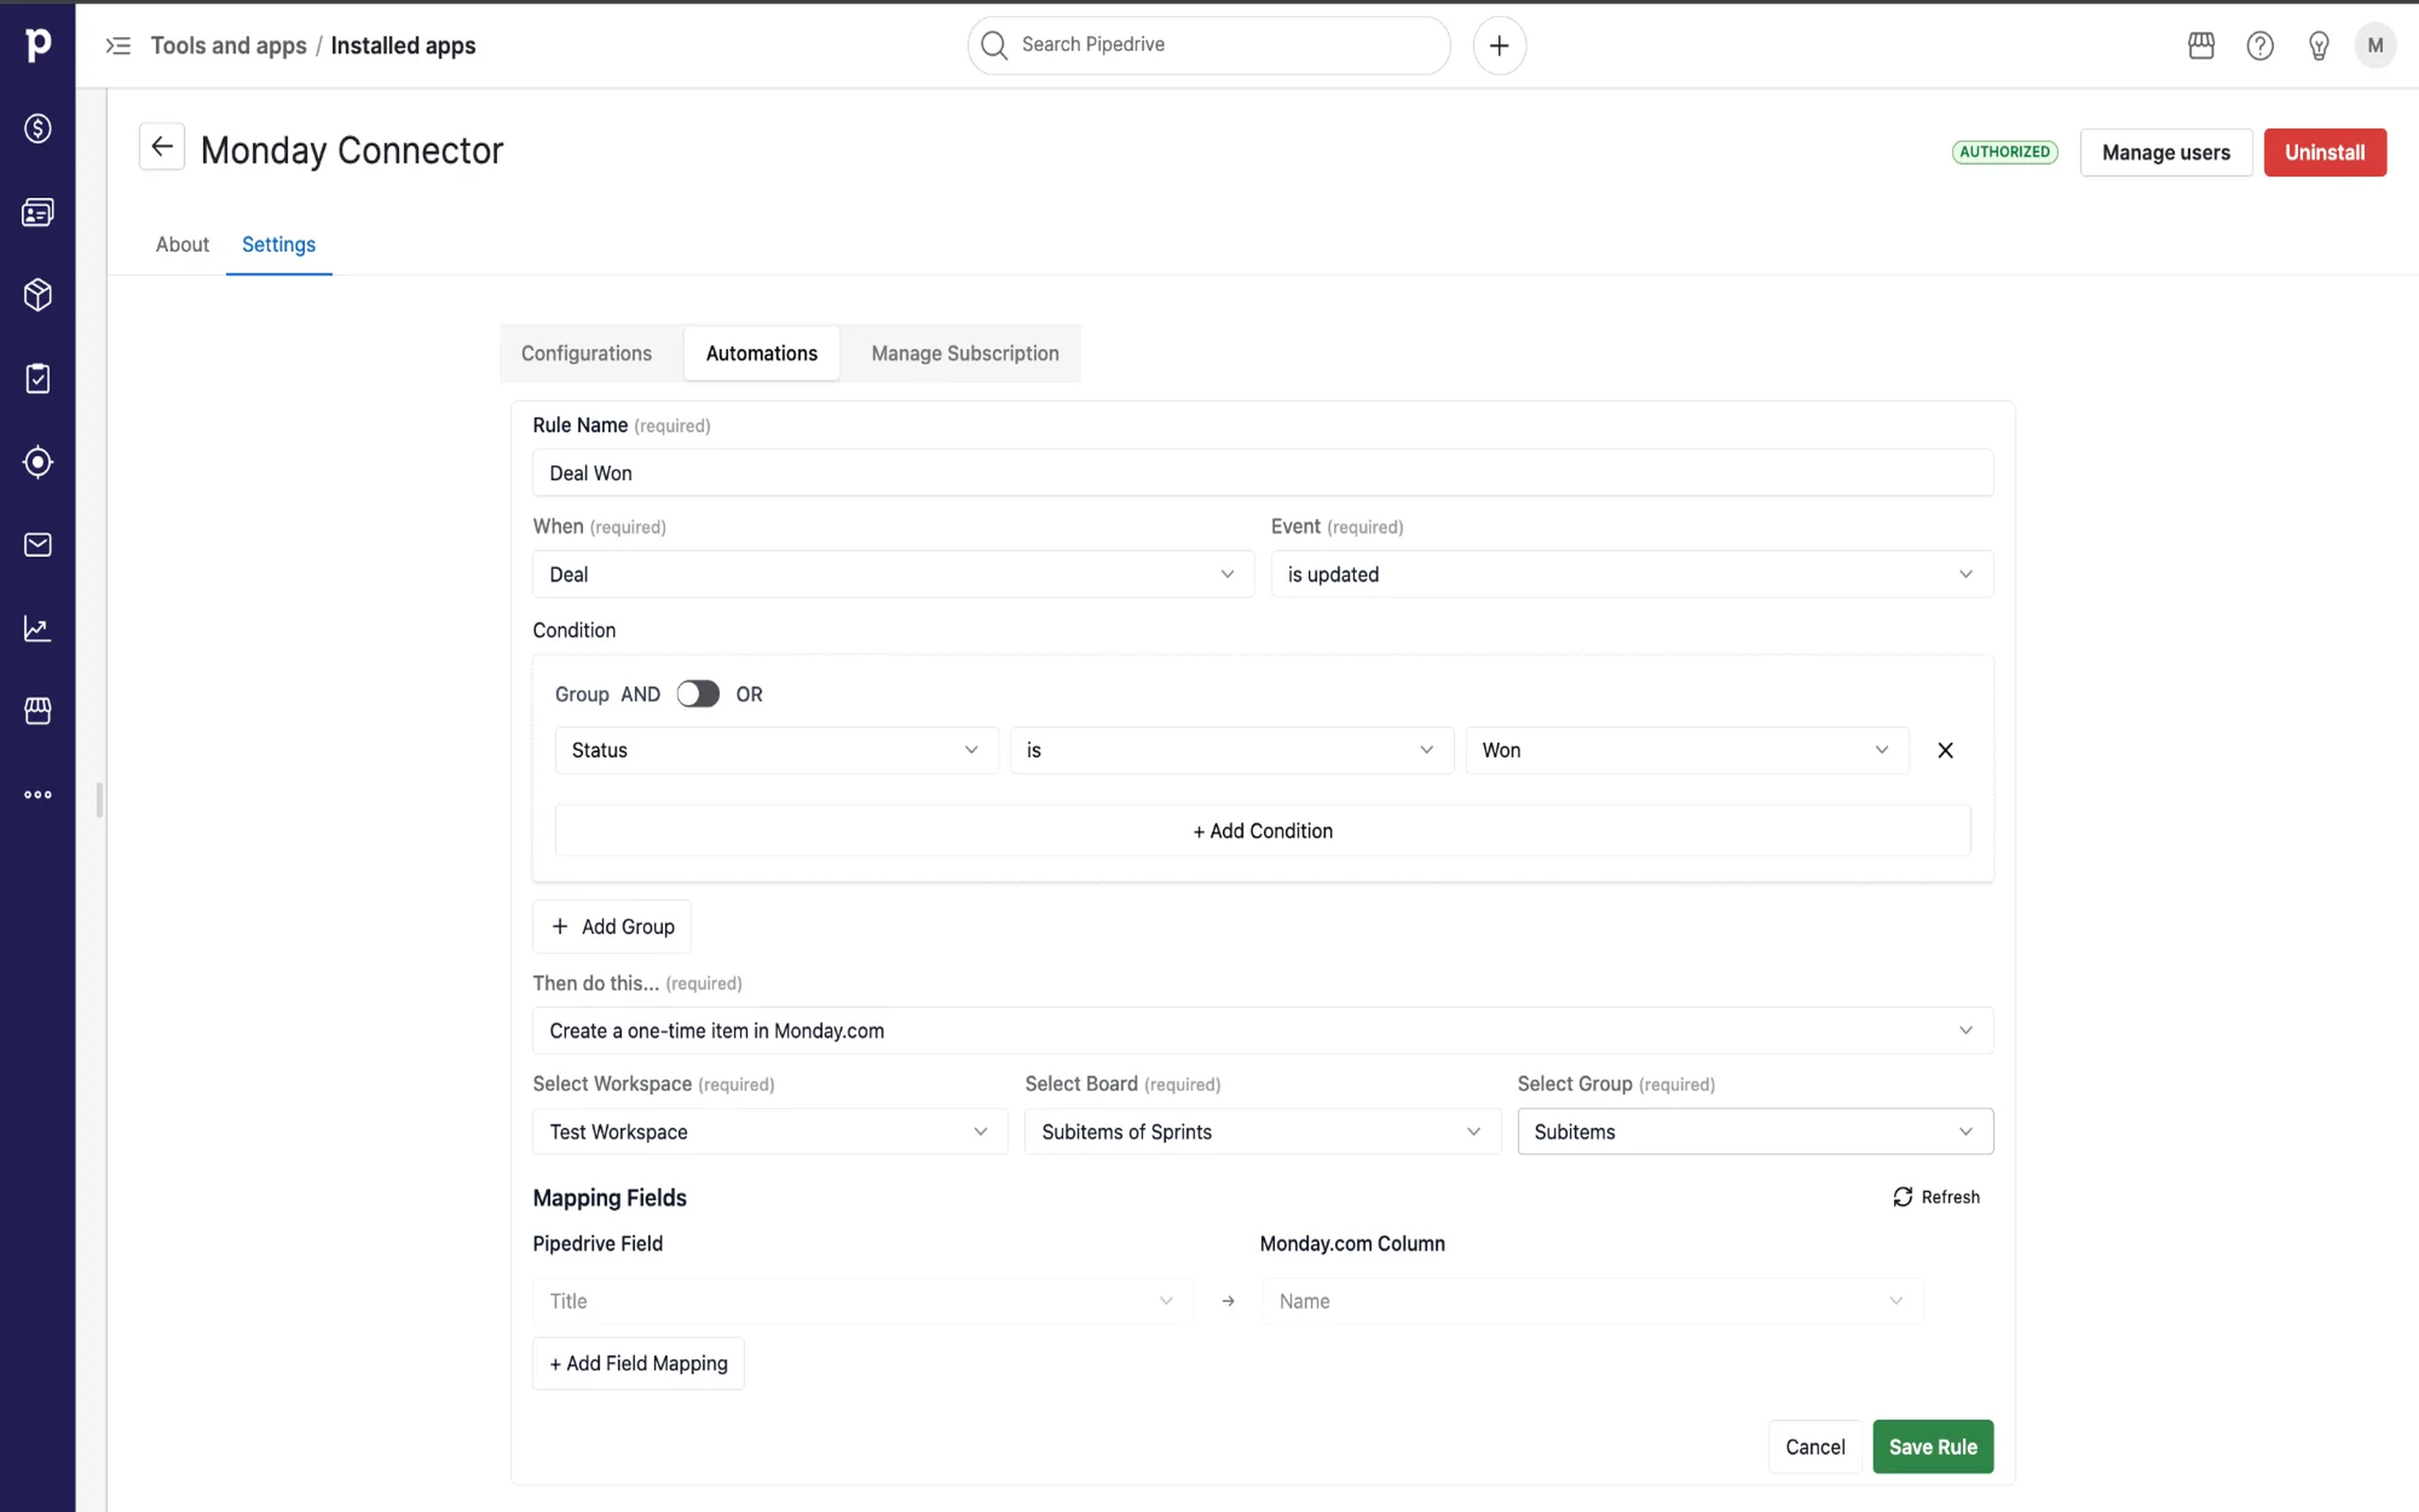The width and height of the screenshot is (2419, 1512).
Task: Open the user profile avatar M
Action: [x=2376, y=45]
